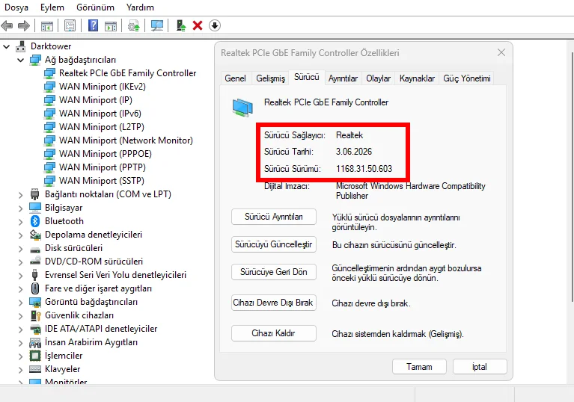
Task: Click the Cihazı Devre Dışı Bırak button
Action: coord(274,303)
